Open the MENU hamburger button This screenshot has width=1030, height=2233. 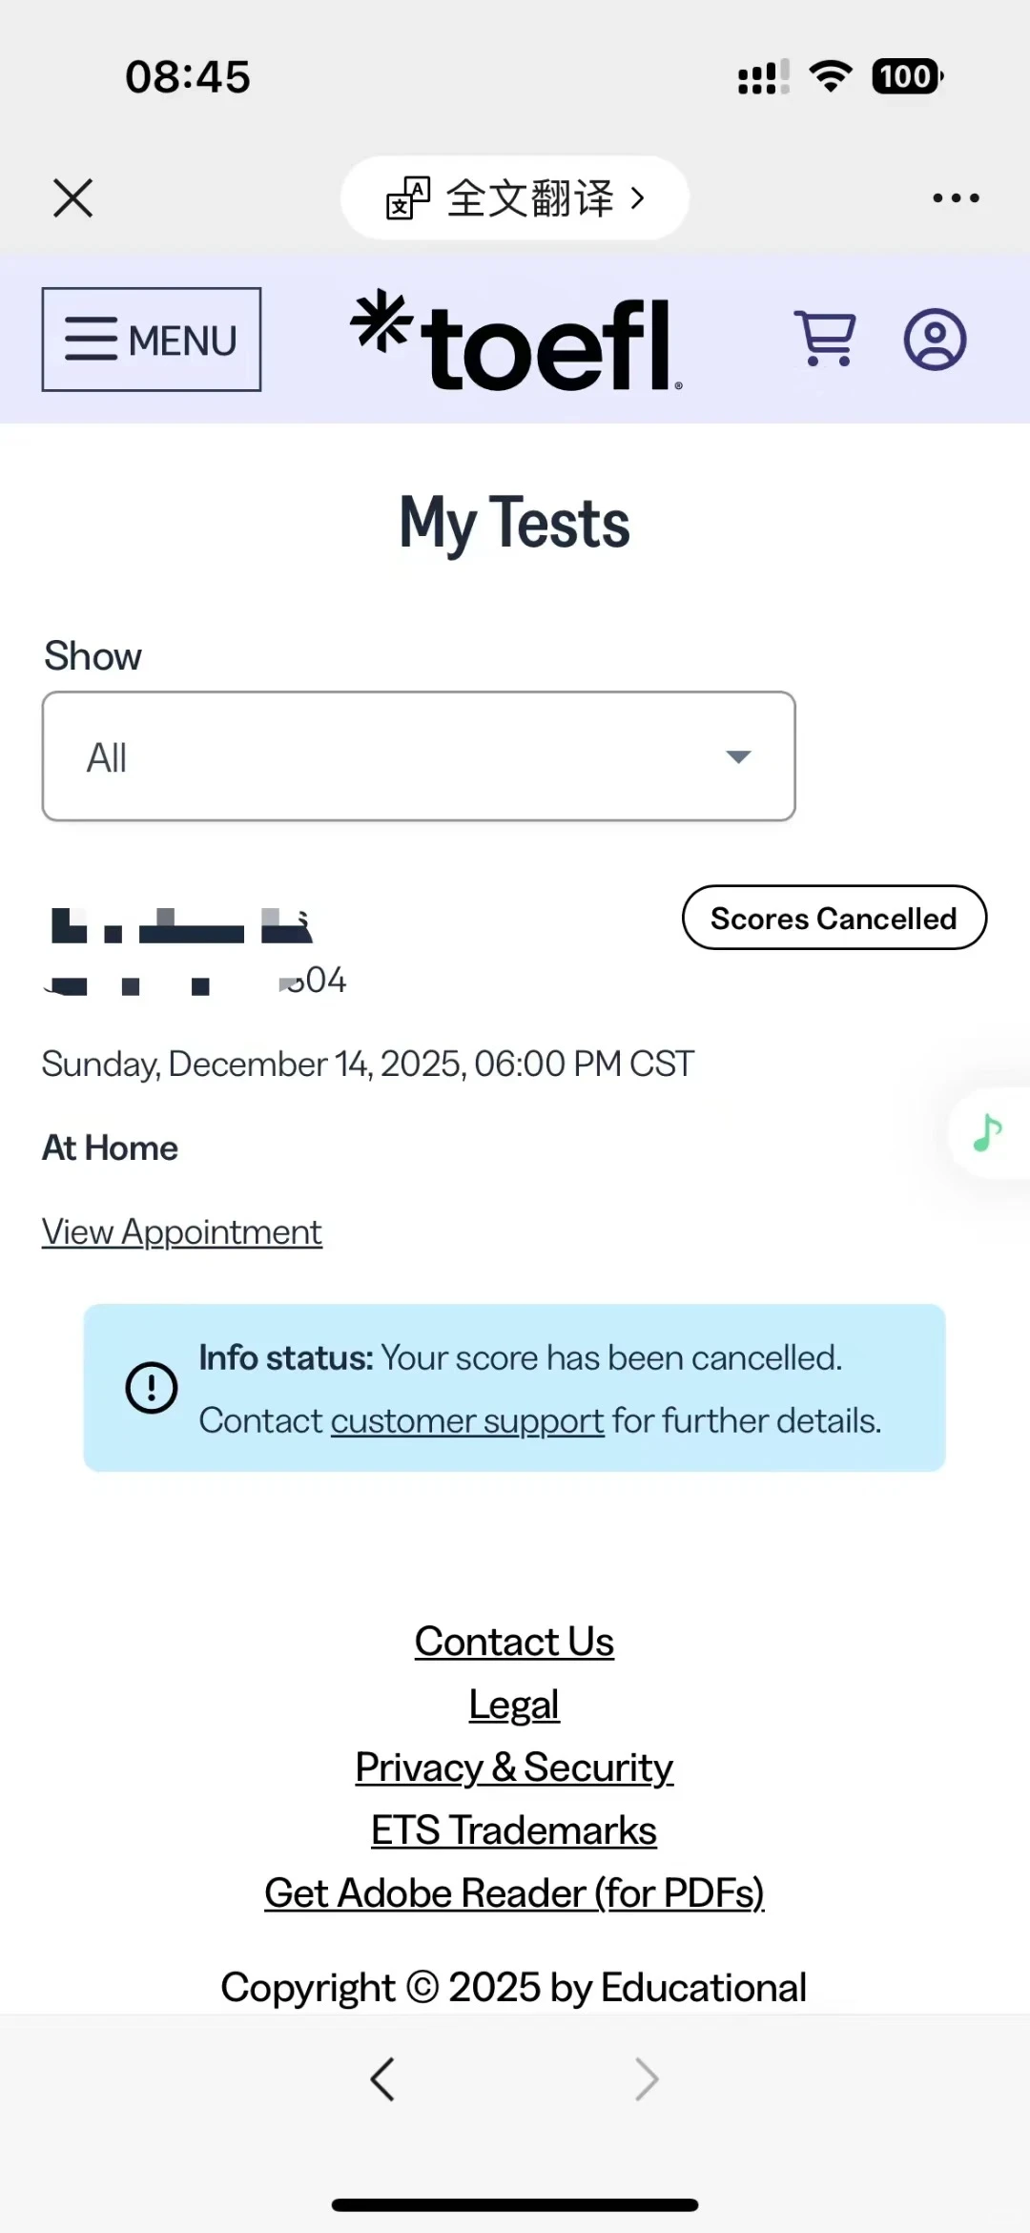[x=152, y=340]
